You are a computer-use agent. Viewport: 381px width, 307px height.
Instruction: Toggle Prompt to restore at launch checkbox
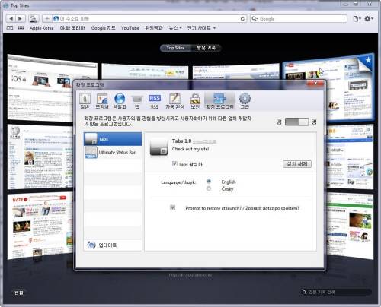point(173,207)
